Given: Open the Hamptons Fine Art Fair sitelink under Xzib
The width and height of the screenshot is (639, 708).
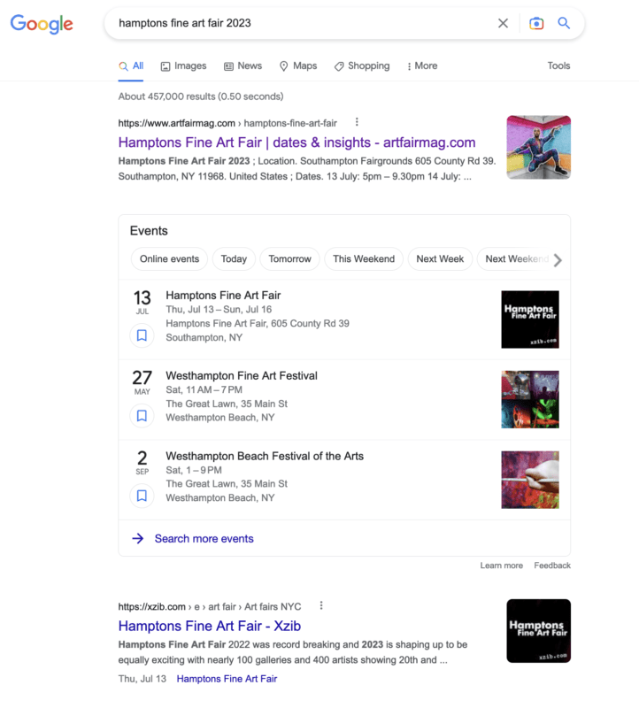Looking at the screenshot, I should pos(227,679).
